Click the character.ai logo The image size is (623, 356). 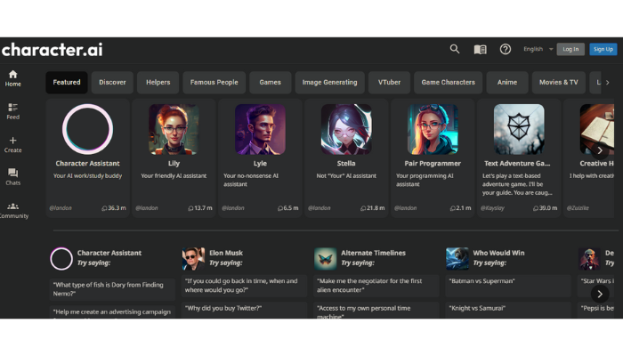[x=52, y=50]
